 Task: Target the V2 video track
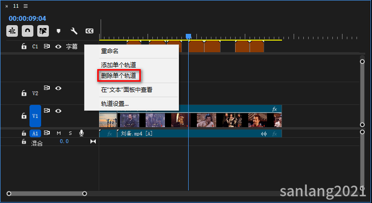[x=35, y=93]
